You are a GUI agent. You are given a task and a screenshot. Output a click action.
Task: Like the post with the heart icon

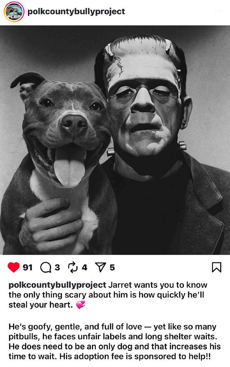pos(14,267)
